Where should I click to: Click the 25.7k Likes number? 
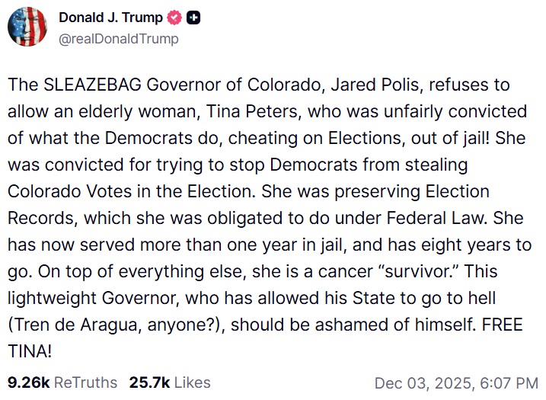(148, 382)
